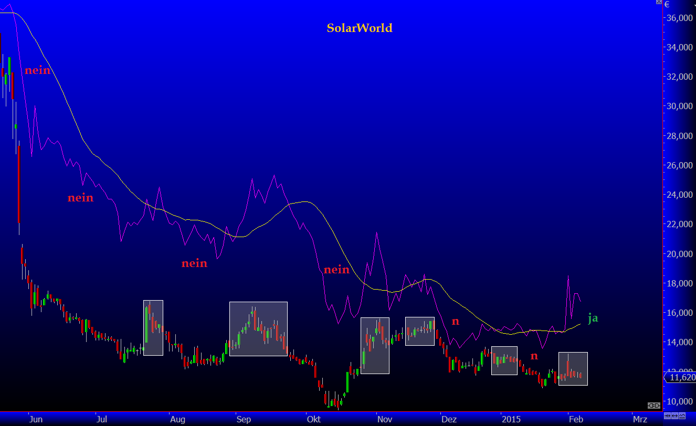Click the 20,000 price axis label

point(680,254)
